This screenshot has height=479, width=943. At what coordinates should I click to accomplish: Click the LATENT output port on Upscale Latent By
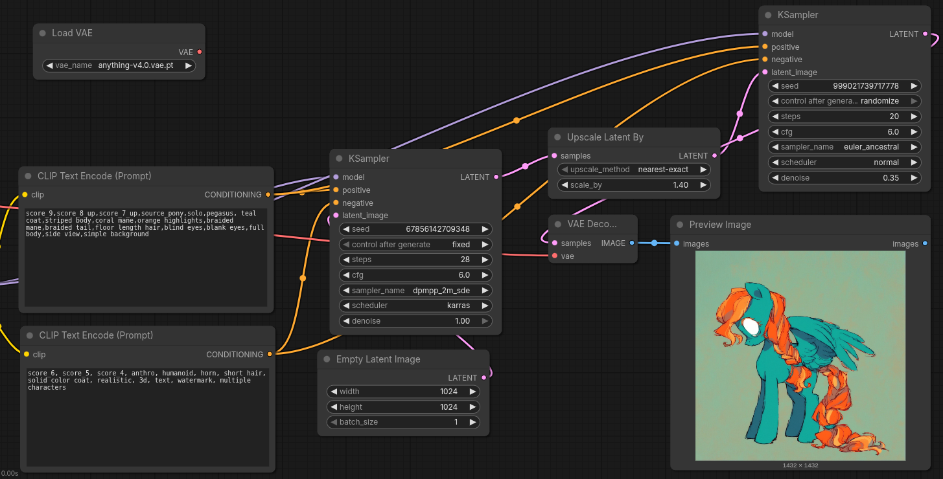click(714, 155)
